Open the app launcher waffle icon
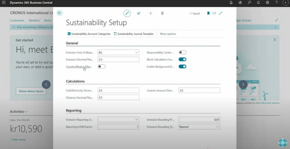290x149 pixels. click(x=4, y=3)
